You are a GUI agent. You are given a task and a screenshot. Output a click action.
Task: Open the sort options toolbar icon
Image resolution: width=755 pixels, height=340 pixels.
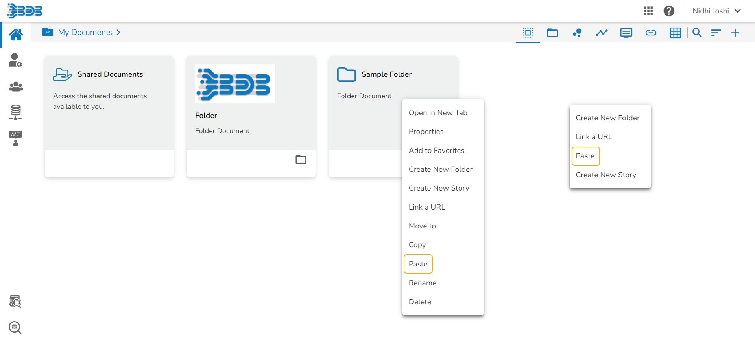pos(716,33)
